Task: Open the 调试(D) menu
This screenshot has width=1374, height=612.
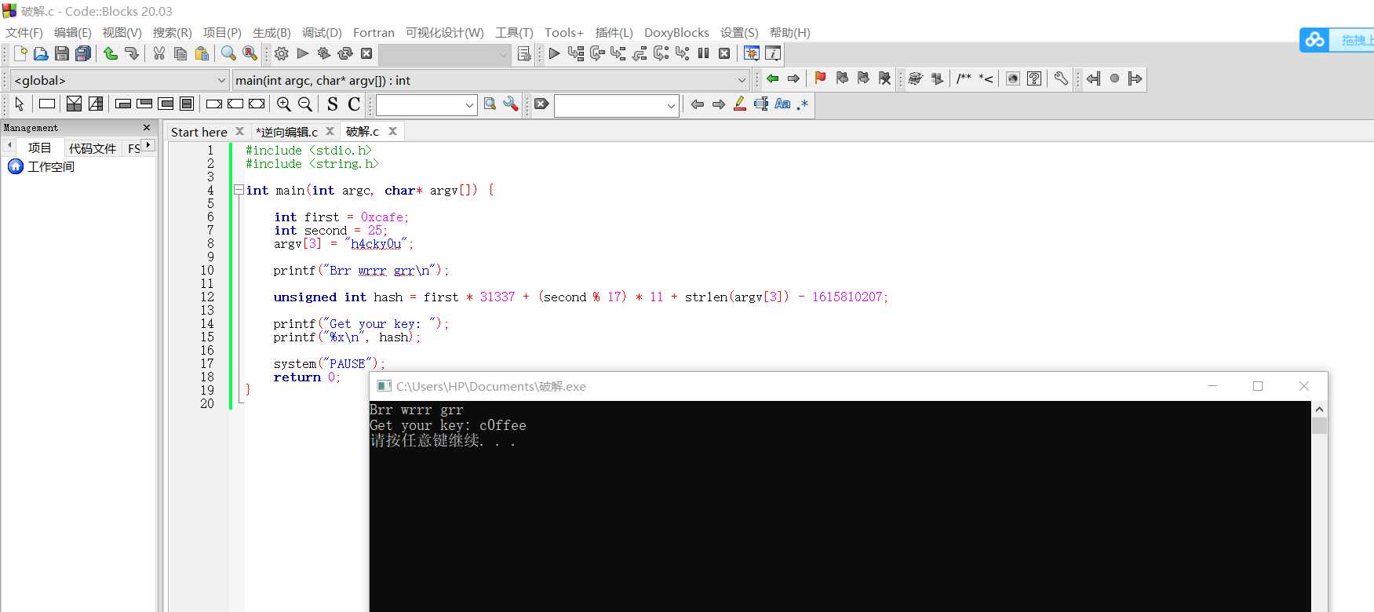Action: click(x=322, y=32)
